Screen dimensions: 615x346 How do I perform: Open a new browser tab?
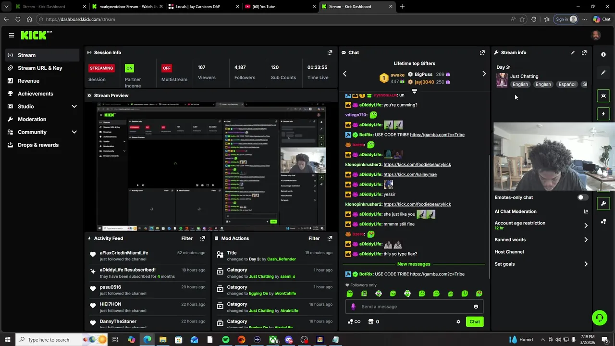[x=402, y=7]
